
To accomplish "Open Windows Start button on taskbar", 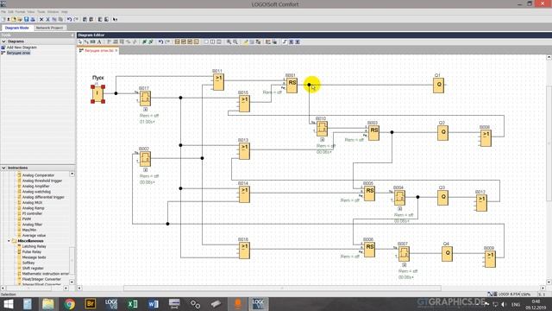I will (x=8, y=304).
